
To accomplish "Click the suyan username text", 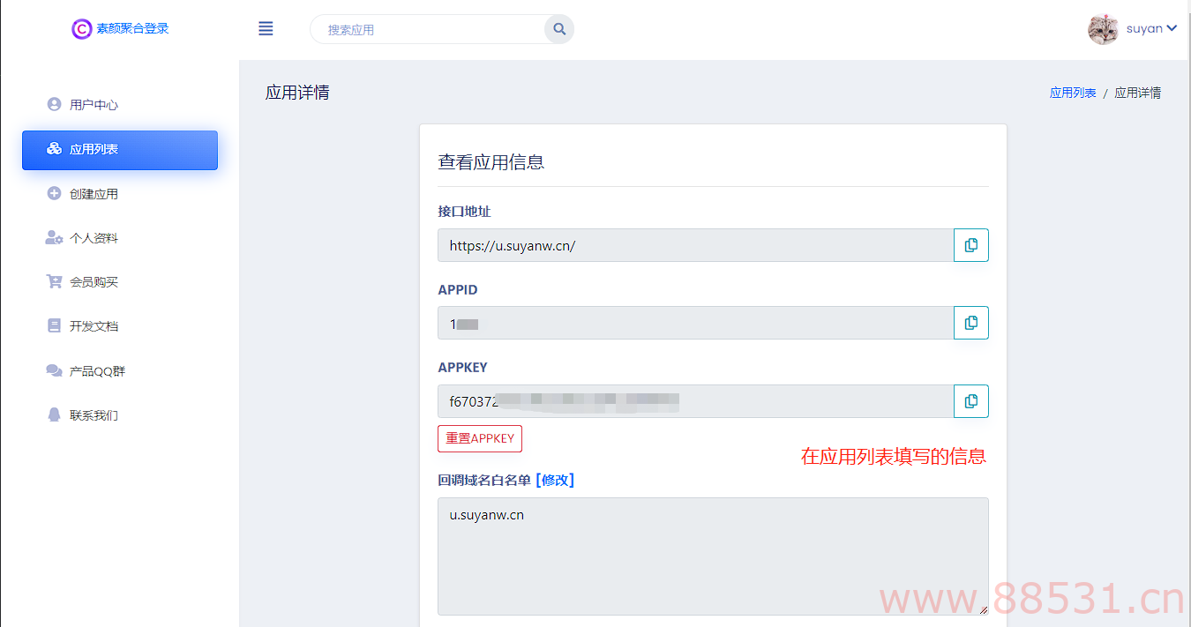I will point(1144,28).
